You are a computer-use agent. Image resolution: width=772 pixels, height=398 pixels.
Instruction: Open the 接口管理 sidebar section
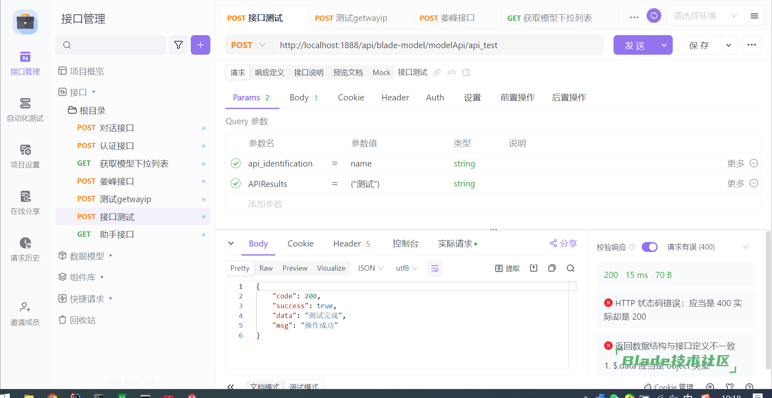(25, 64)
